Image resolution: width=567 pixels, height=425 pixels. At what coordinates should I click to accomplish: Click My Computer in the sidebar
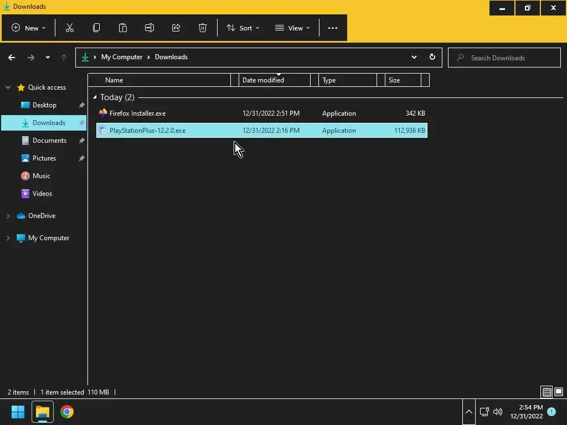[x=49, y=238]
